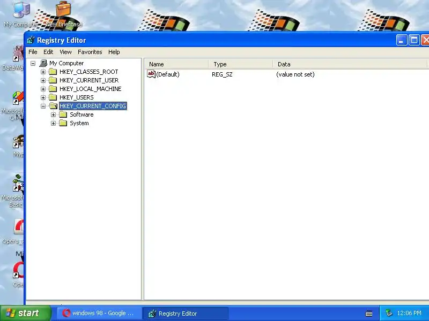429x321 pixels.
Task: Click the (value not set) data cell
Action: point(295,74)
